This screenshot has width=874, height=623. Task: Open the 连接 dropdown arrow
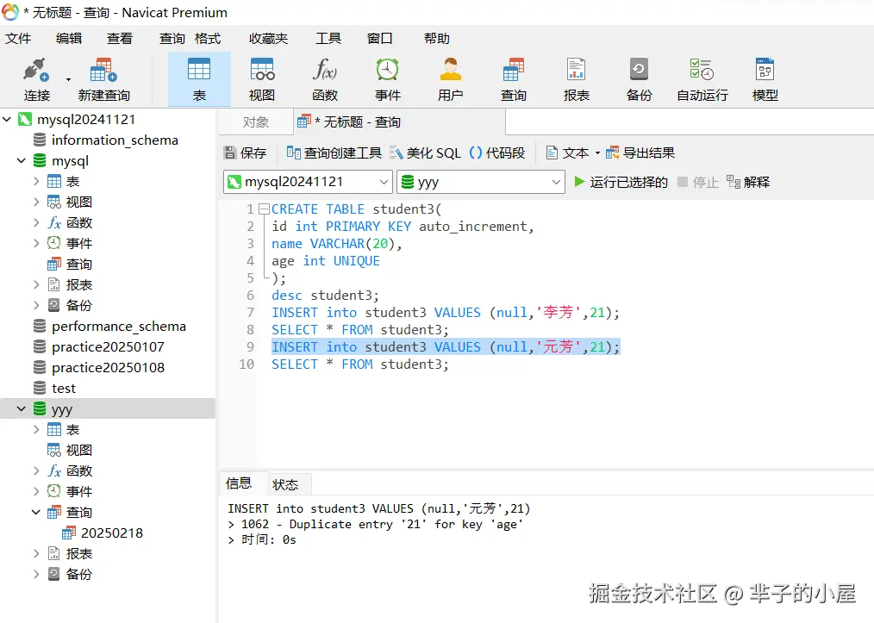click(69, 79)
